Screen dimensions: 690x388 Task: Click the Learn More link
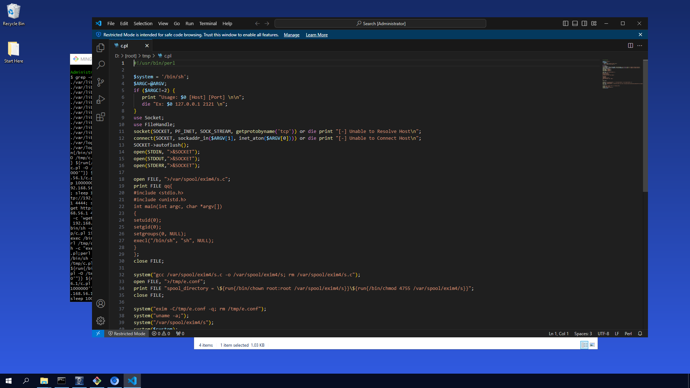coord(317,35)
